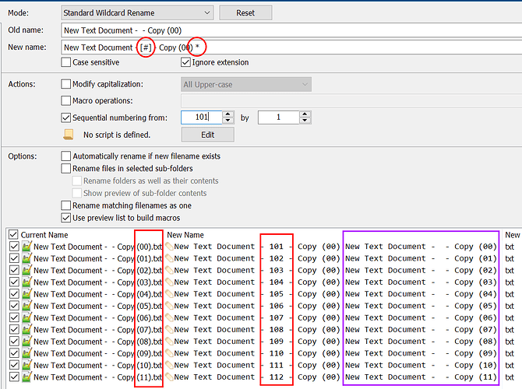Open the Mode dropdown Standard Wildcard Rename
Screen dimensions: 522x389
(x=137, y=13)
